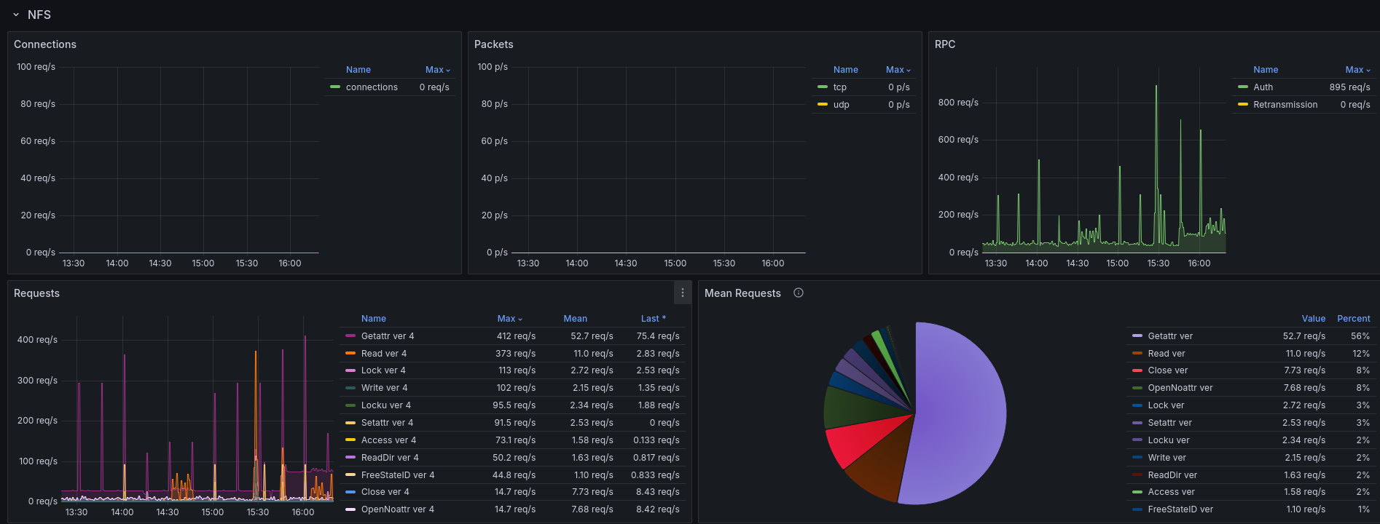The image size is (1380, 524).
Task: Click Name header in RPC legend
Action: pyautogui.click(x=1266, y=70)
